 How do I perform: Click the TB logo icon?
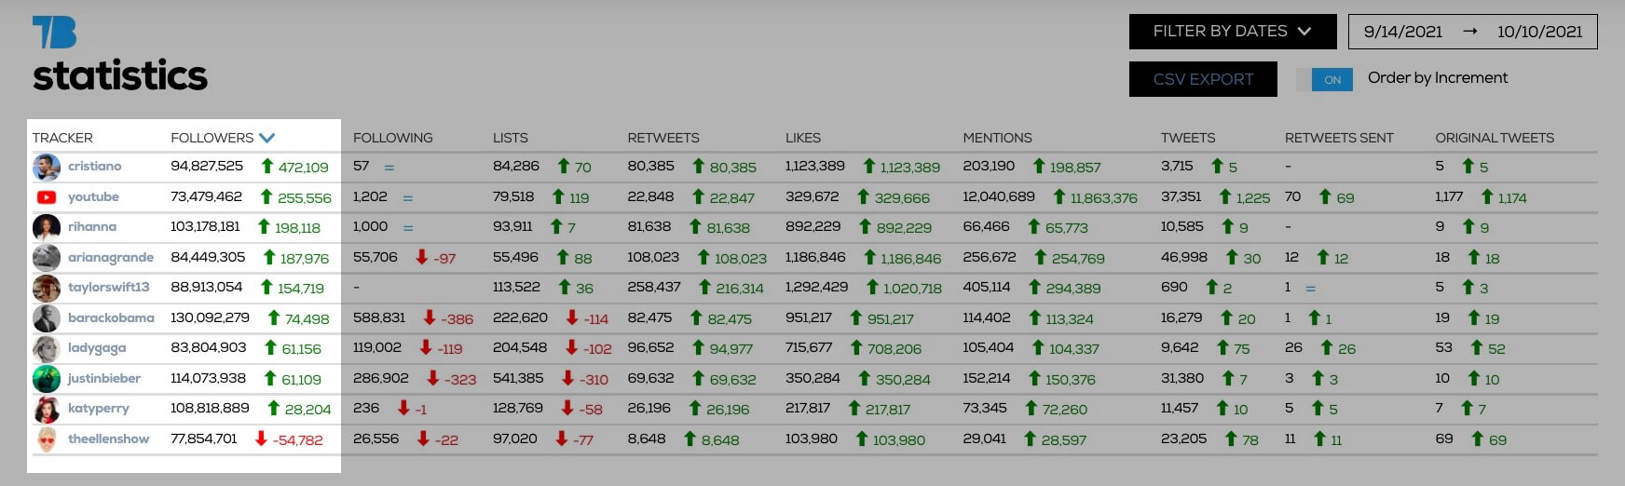54,32
